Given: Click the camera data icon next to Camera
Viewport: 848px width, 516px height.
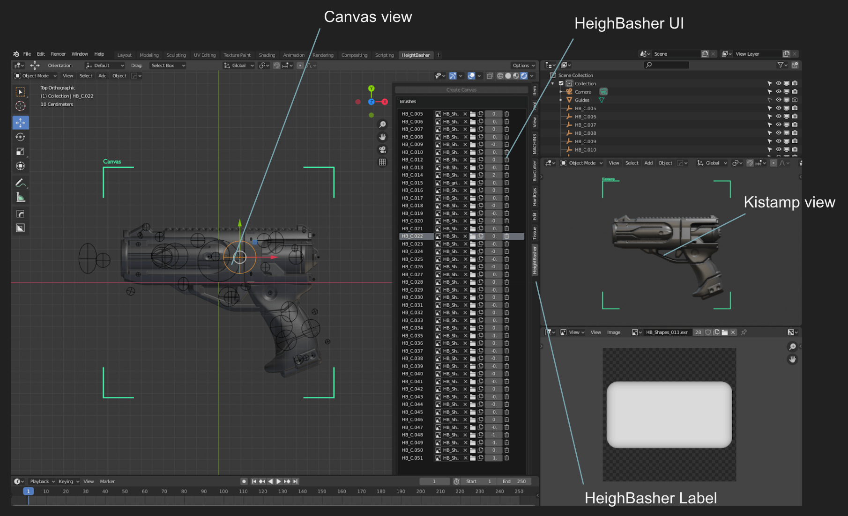Looking at the screenshot, I should tap(603, 92).
